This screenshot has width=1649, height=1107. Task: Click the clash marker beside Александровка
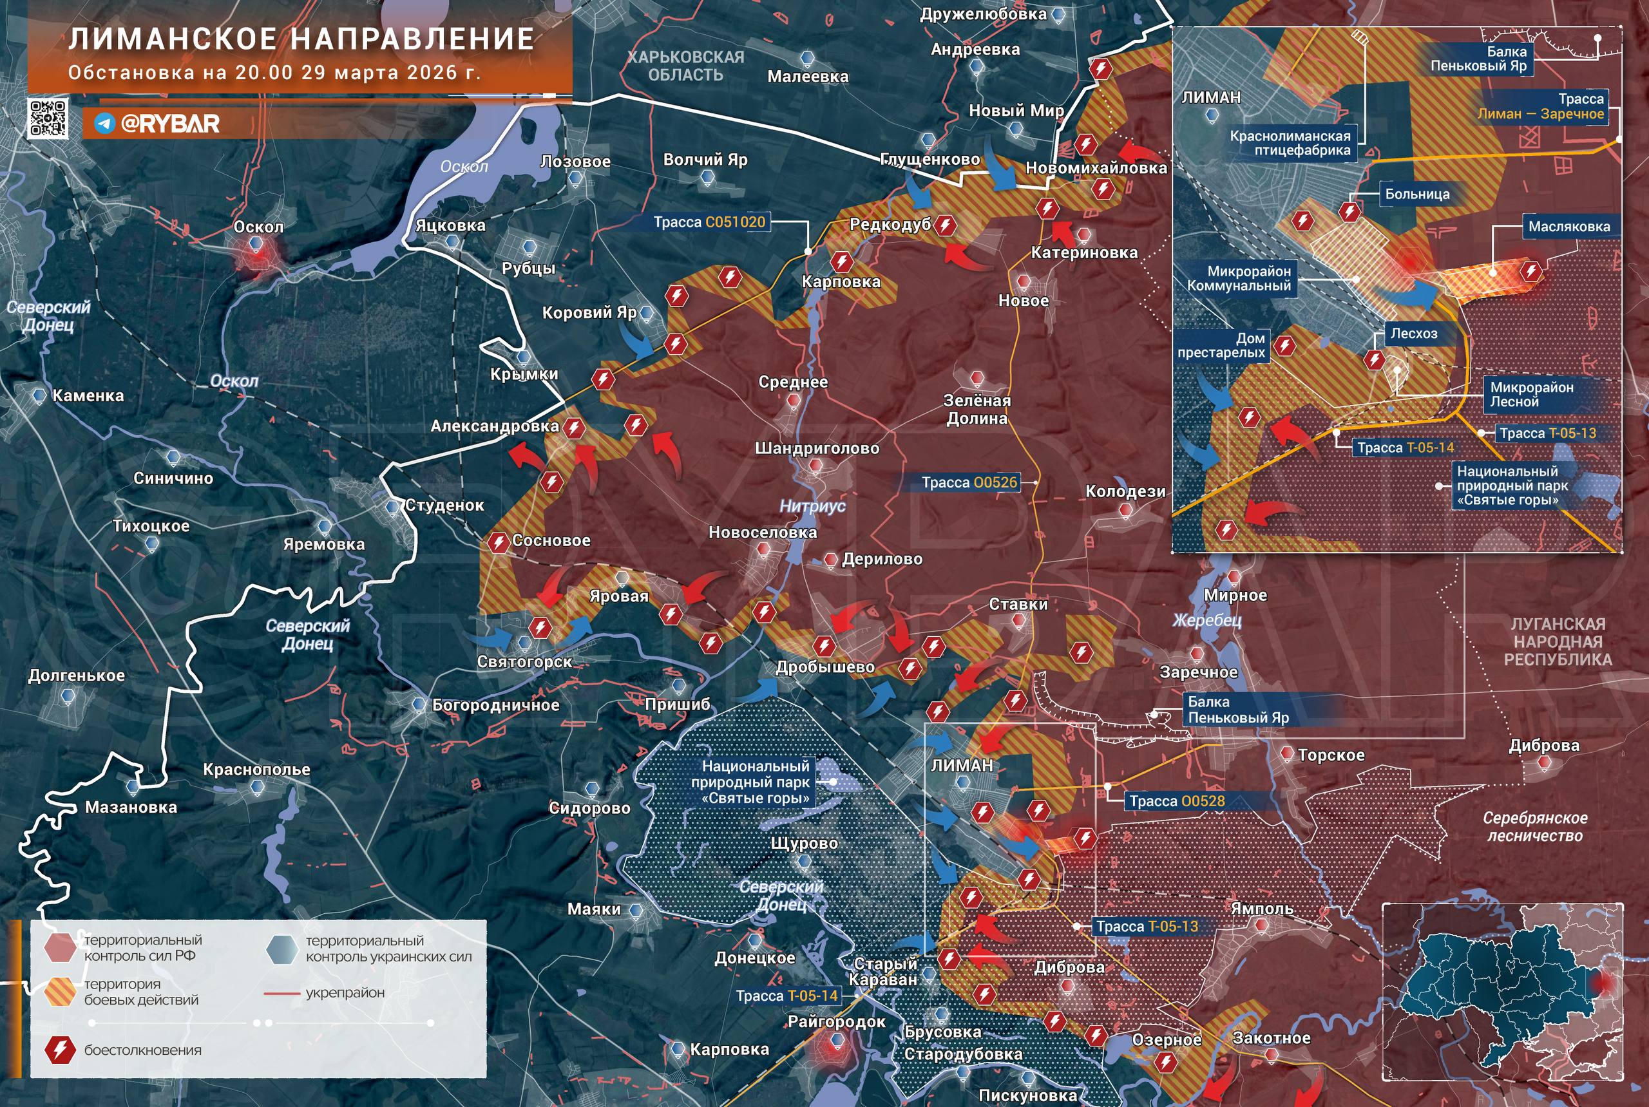pos(574,428)
